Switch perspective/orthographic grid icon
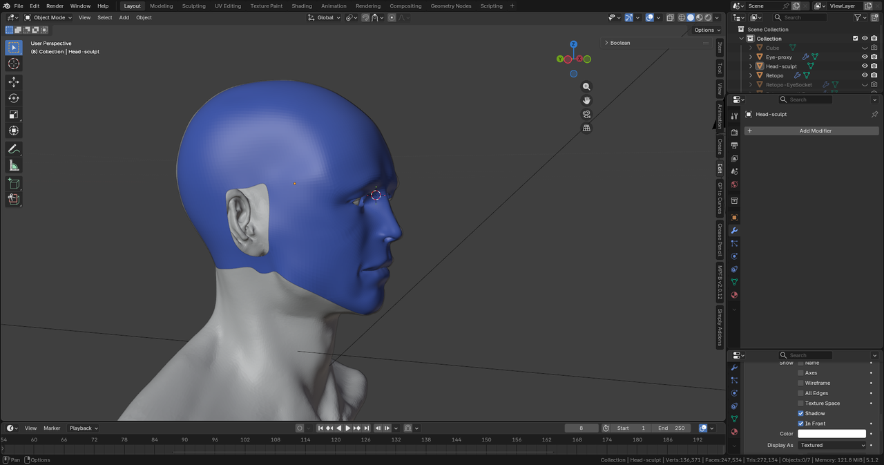Viewport: 884px width, 465px height. [586, 128]
